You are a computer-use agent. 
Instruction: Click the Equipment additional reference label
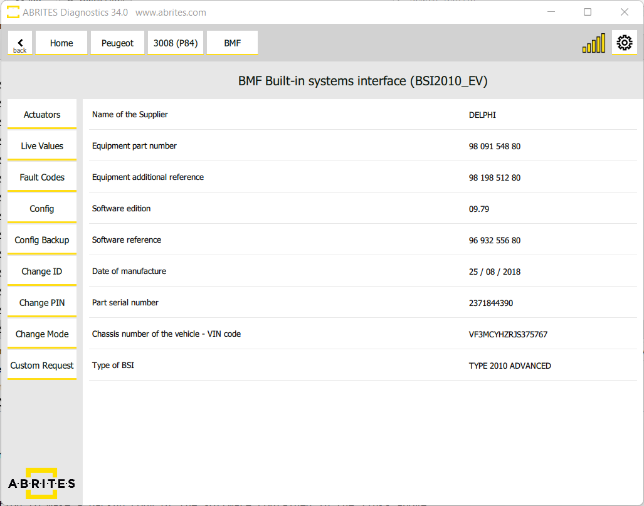(148, 177)
